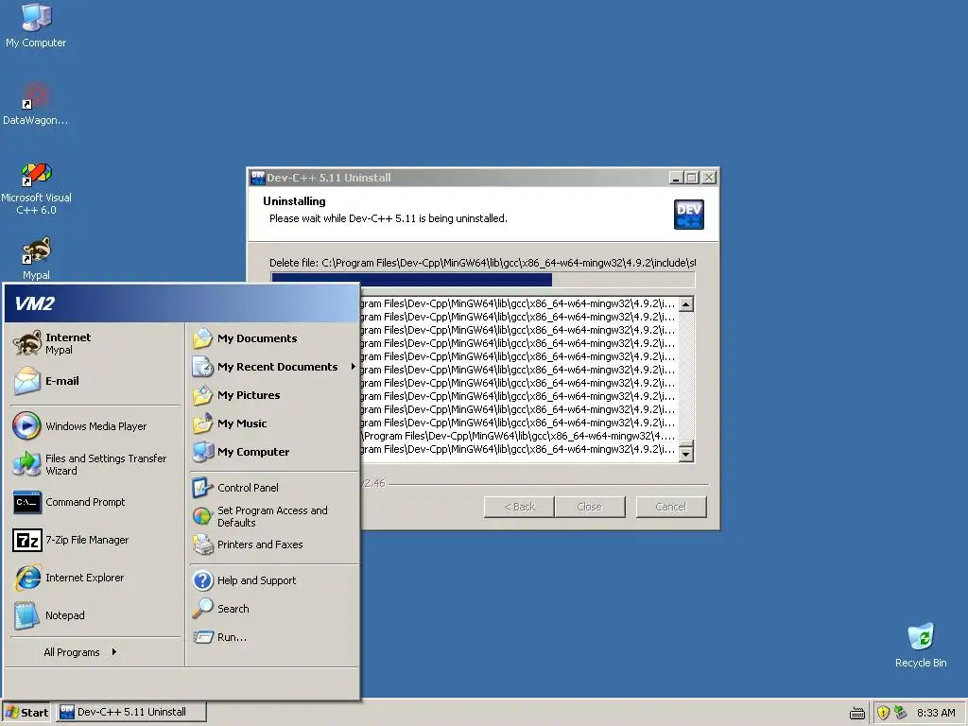Click the security shield tray icon
Screen dimensions: 968x726
tap(883, 713)
